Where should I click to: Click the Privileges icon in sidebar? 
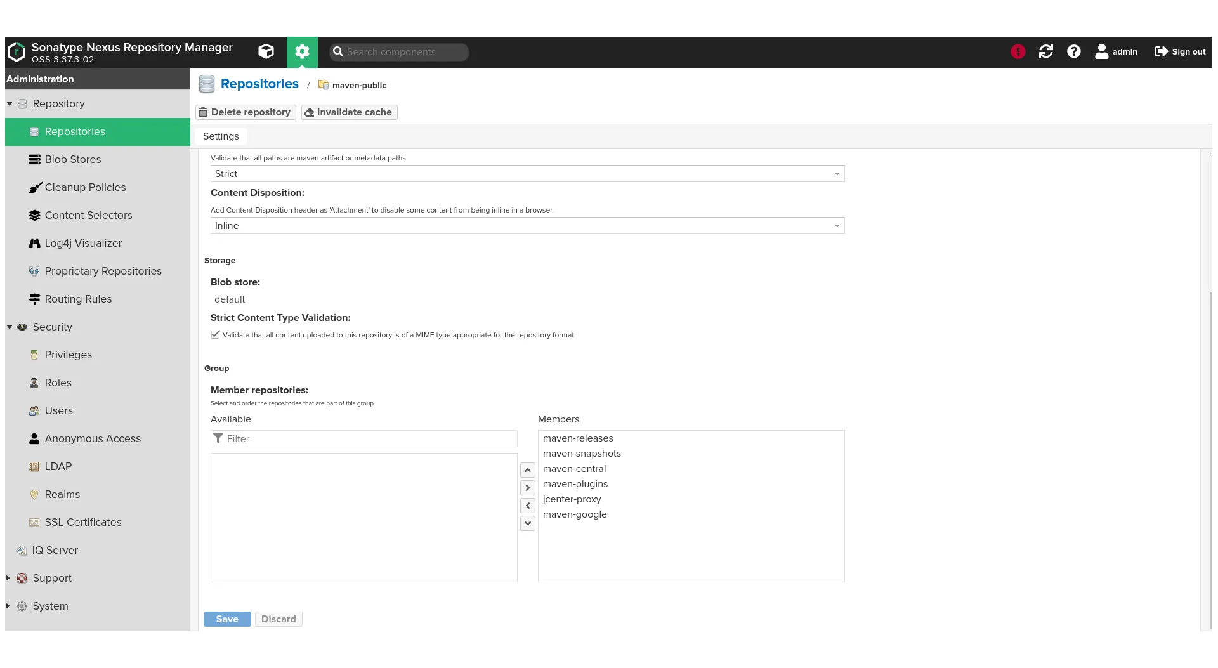[x=35, y=355]
